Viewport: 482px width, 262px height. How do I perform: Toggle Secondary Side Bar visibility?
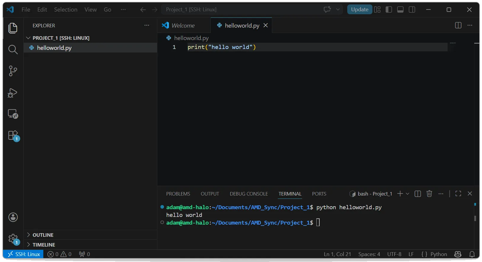pyautogui.click(x=412, y=9)
